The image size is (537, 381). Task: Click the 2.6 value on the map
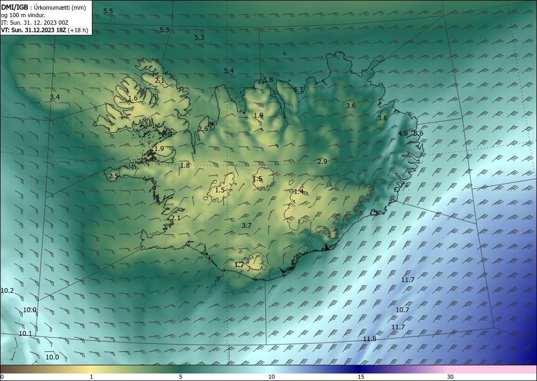(203, 129)
